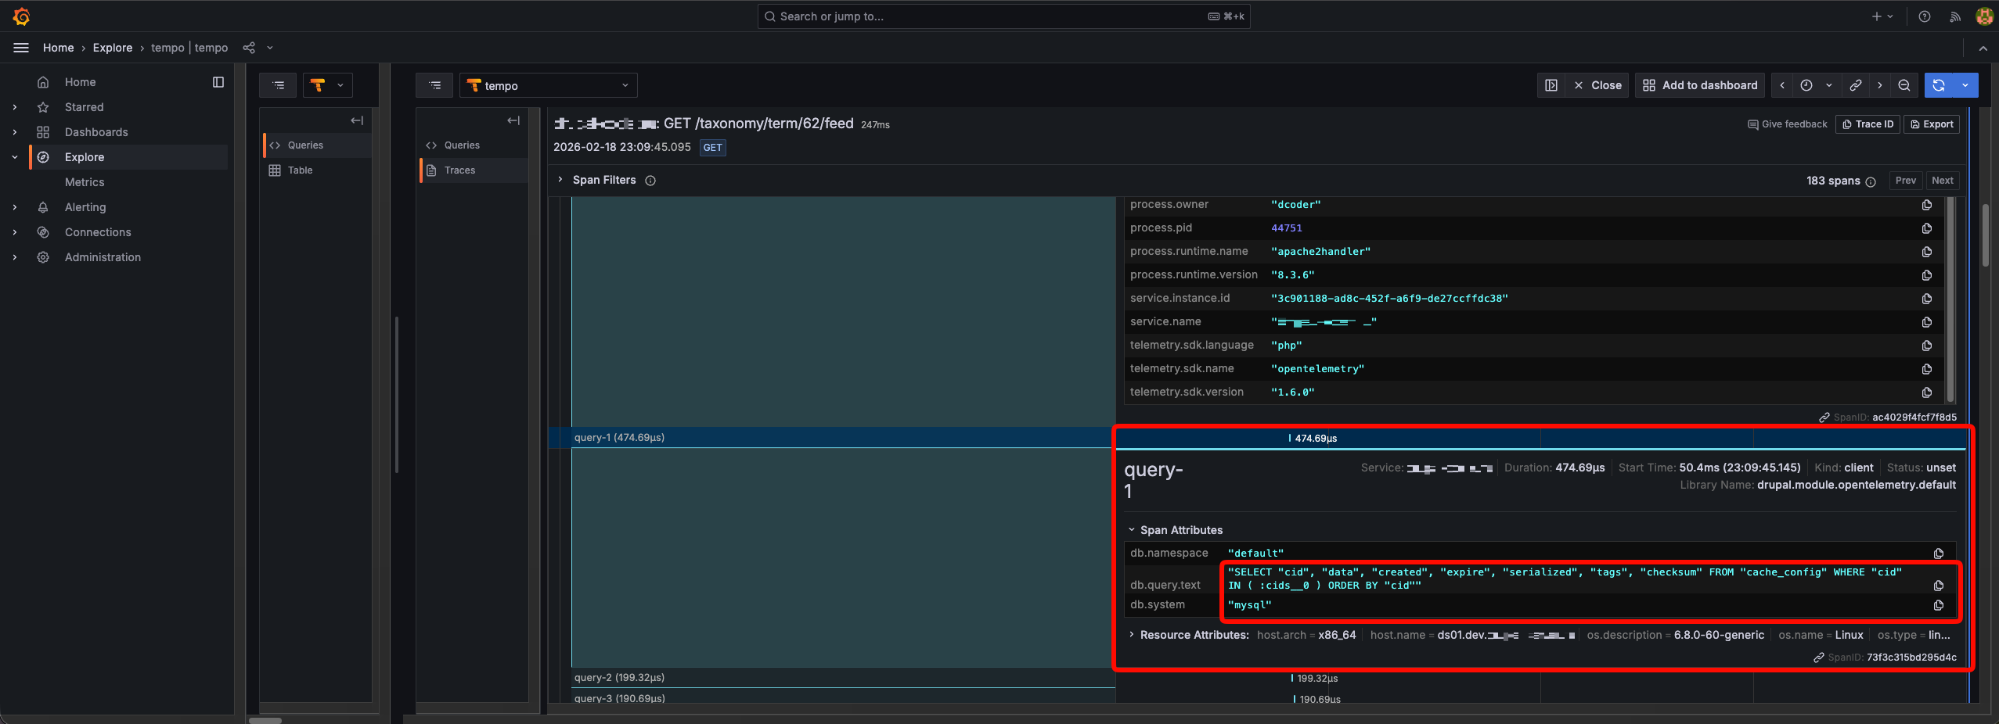
Task: Select Traces in the outline panel
Action: pos(459,170)
